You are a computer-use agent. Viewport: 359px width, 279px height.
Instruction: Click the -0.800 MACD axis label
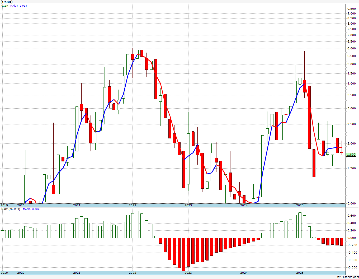point(351,267)
